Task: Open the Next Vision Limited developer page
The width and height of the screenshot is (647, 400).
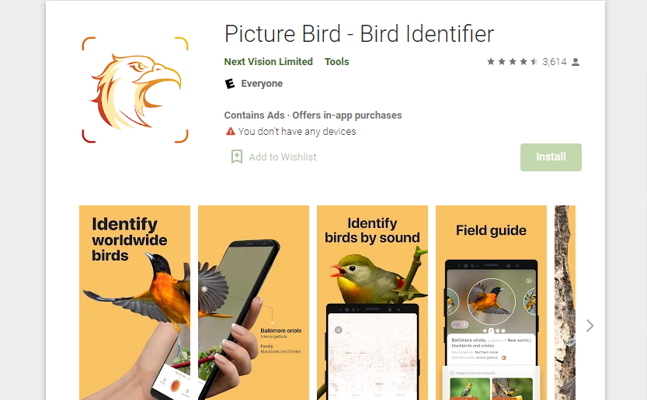Action: [x=268, y=62]
